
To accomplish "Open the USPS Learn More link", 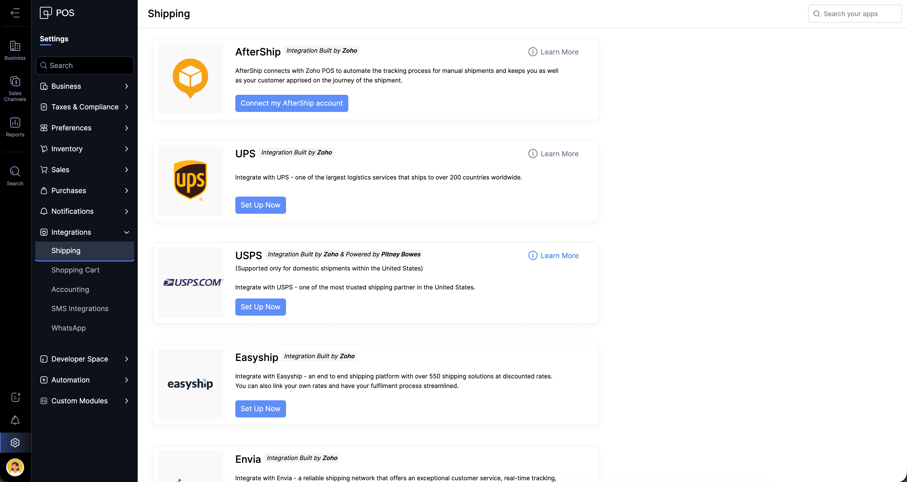I will tap(559, 255).
